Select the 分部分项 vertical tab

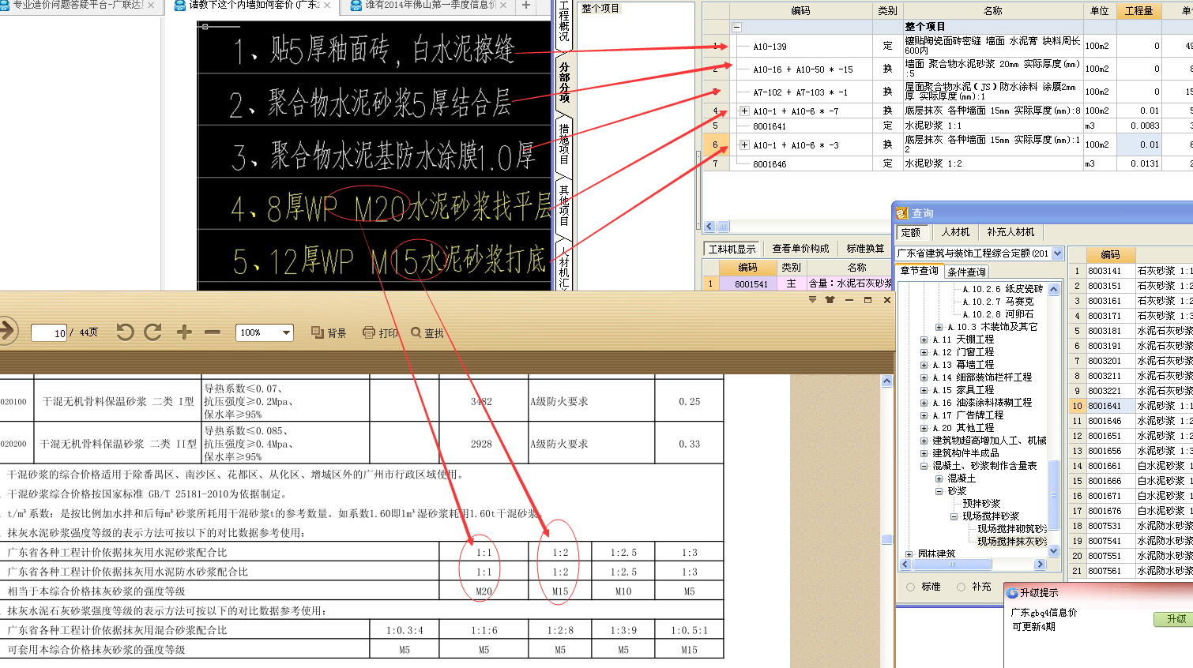click(x=564, y=82)
